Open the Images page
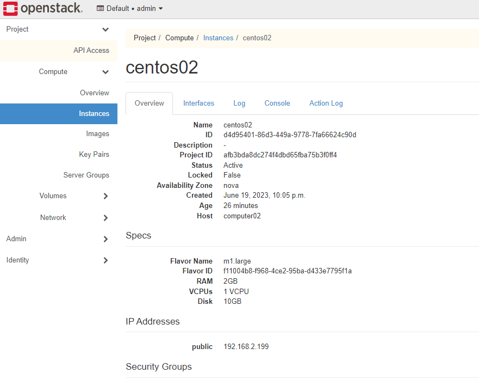 coord(97,134)
